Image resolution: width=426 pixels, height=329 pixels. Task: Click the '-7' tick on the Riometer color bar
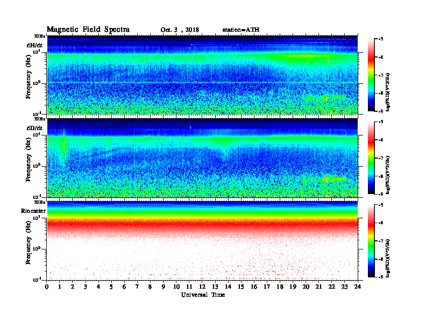[x=381, y=241]
